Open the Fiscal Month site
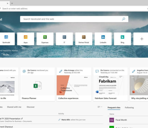 [121, 120]
